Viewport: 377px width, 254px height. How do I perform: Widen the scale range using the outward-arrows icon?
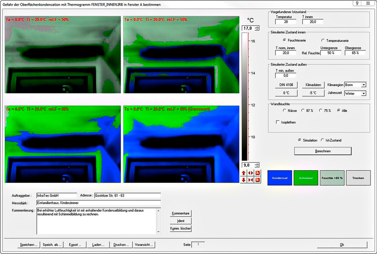(x=250, y=173)
